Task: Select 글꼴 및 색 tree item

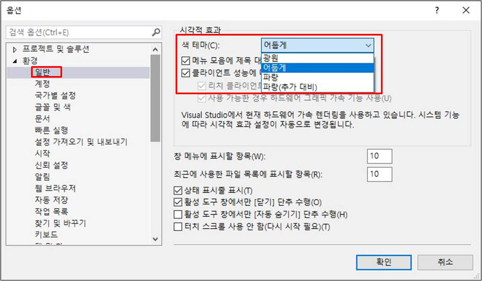Action: [x=53, y=107]
